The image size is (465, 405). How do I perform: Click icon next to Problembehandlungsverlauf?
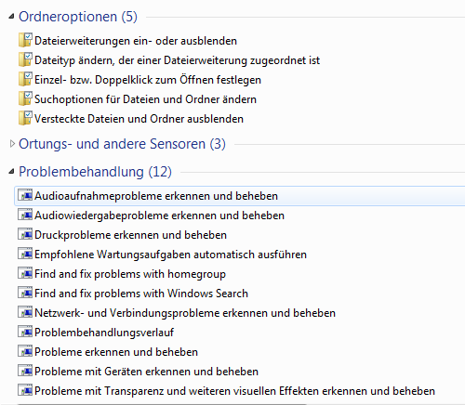tap(25, 332)
